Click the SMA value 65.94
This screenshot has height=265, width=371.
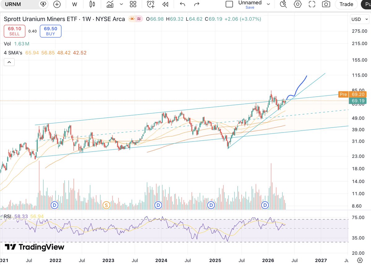point(32,53)
